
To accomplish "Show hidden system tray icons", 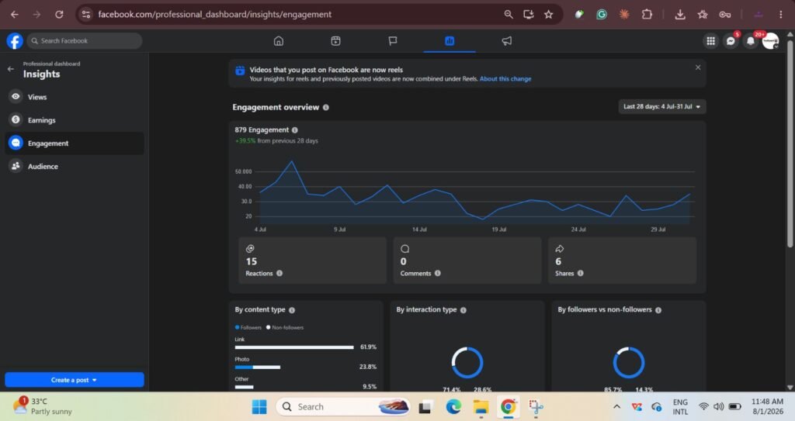I will click(616, 407).
